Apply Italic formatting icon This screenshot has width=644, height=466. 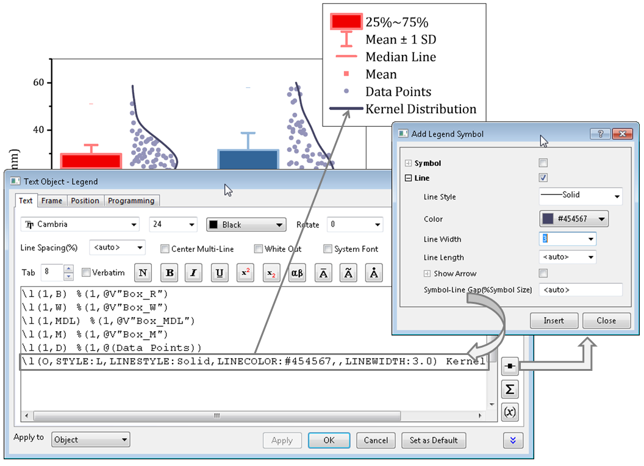[193, 273]
